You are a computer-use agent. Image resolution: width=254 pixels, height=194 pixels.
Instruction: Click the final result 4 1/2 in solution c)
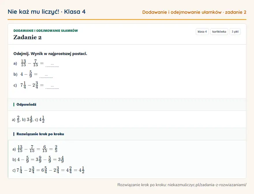[81, 170]
